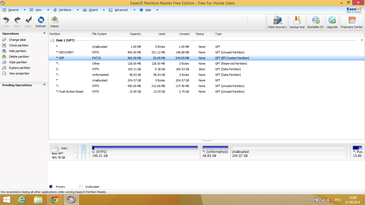
Task: Sort by the Type column header
Action: (289, 34)
